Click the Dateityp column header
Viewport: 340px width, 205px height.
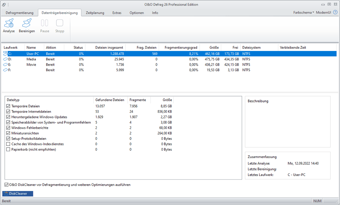click(x=49, y=100)
